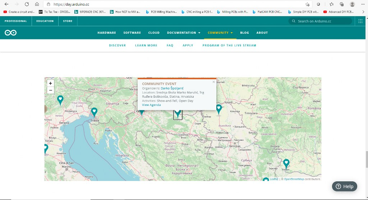Open the PROFESSIONAL top tab
The width and height of the screenshot is (368, 200).
pos(16,21)
